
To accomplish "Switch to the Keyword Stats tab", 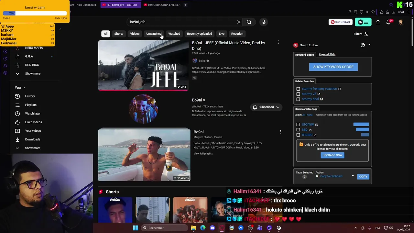I will (327, 54).
